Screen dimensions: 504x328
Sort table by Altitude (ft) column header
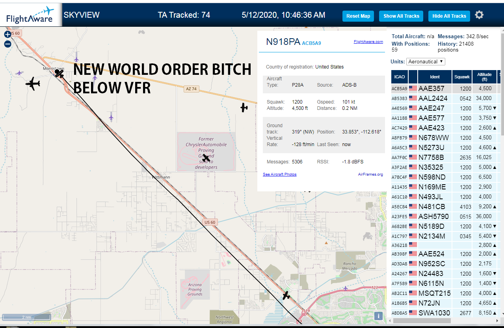[x=484, y=77]
